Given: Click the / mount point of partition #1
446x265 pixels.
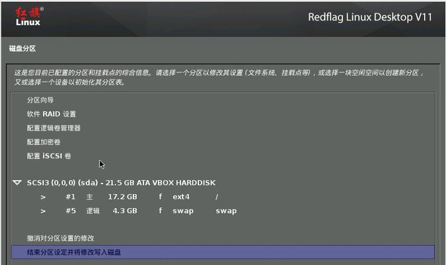Looking at the screenshot, I should pyautogui.click(x=217, y=197).
